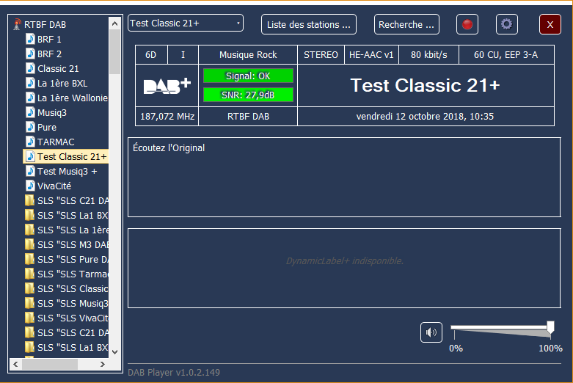Click the vertical scrollbar thumb in station tree
The image size is (573, 383).
click(114, 52)
